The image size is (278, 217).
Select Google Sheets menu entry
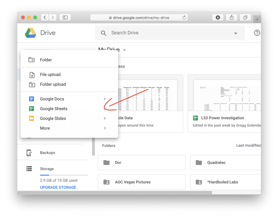[69, 108]
